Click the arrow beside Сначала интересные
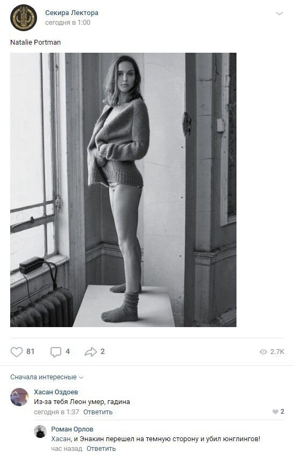The image size is (294, 460). click(81, 378)
